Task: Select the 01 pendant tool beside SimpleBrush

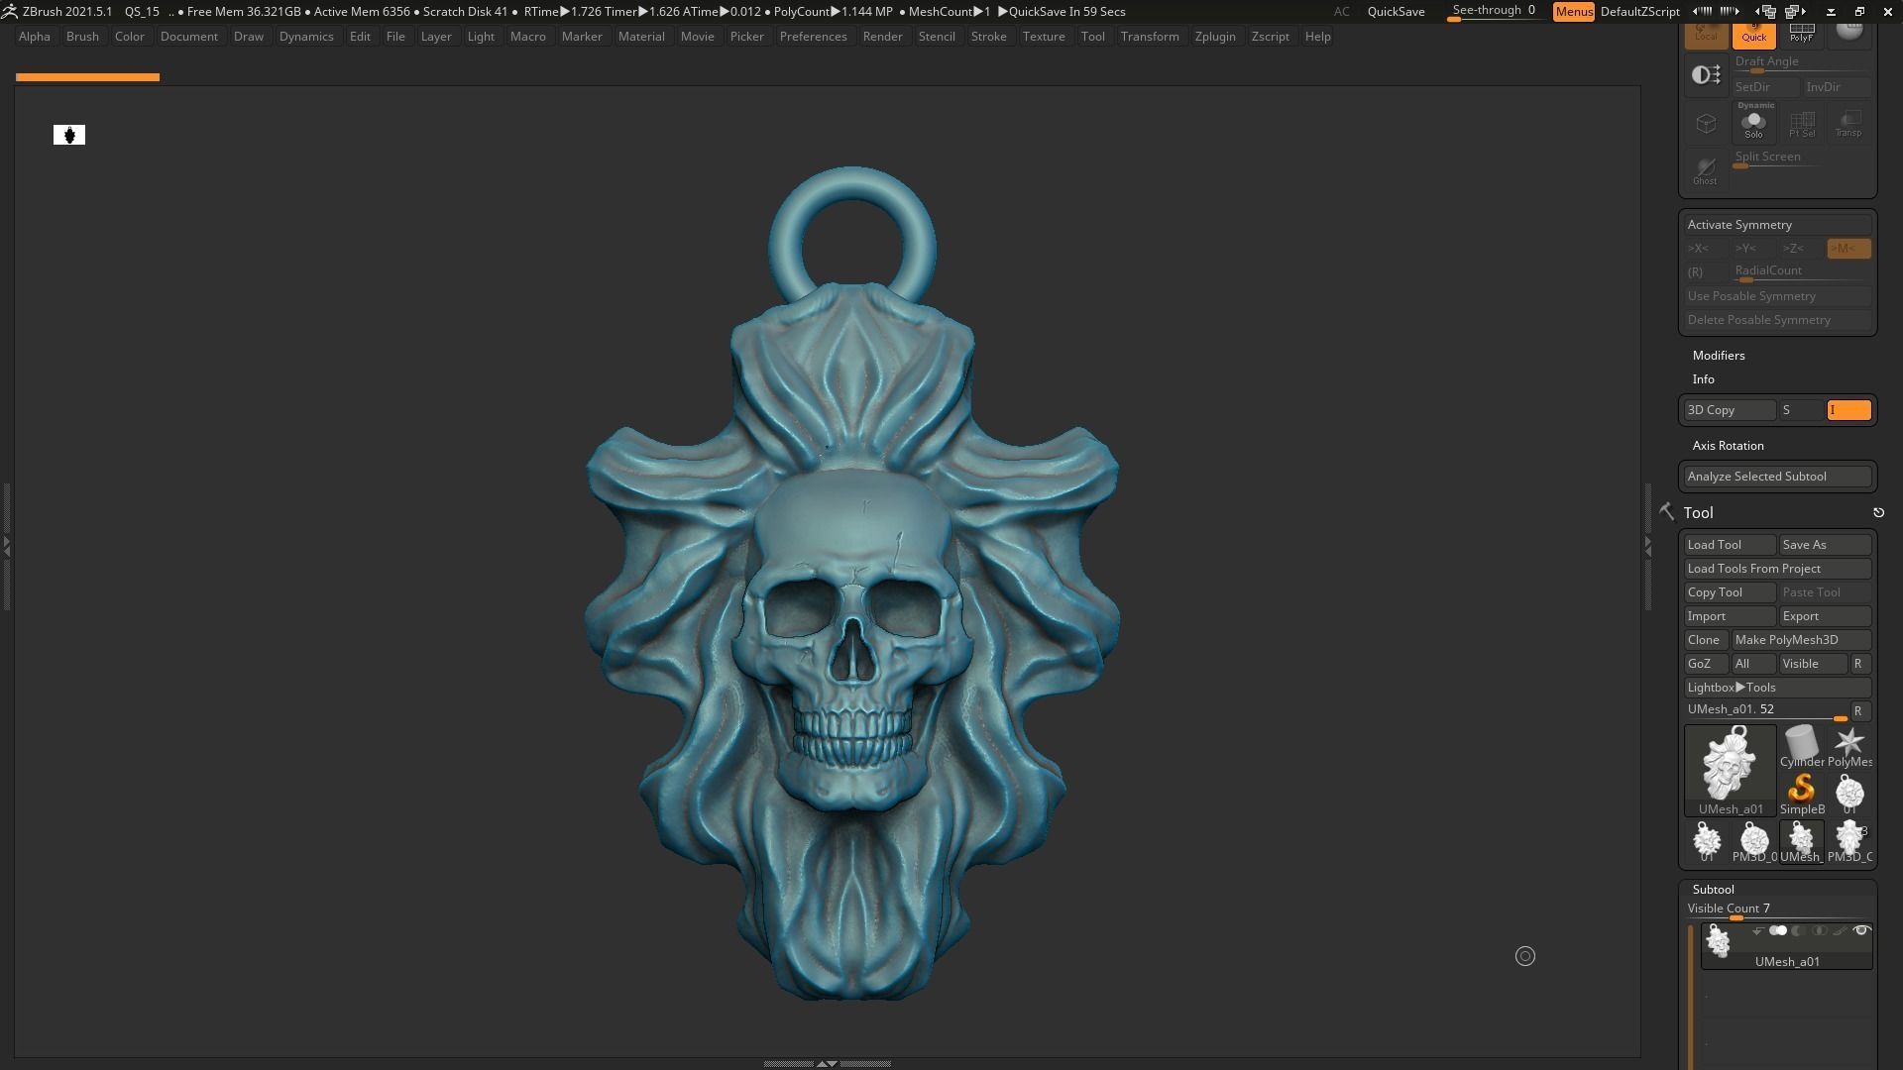Action: point(1849,795)
